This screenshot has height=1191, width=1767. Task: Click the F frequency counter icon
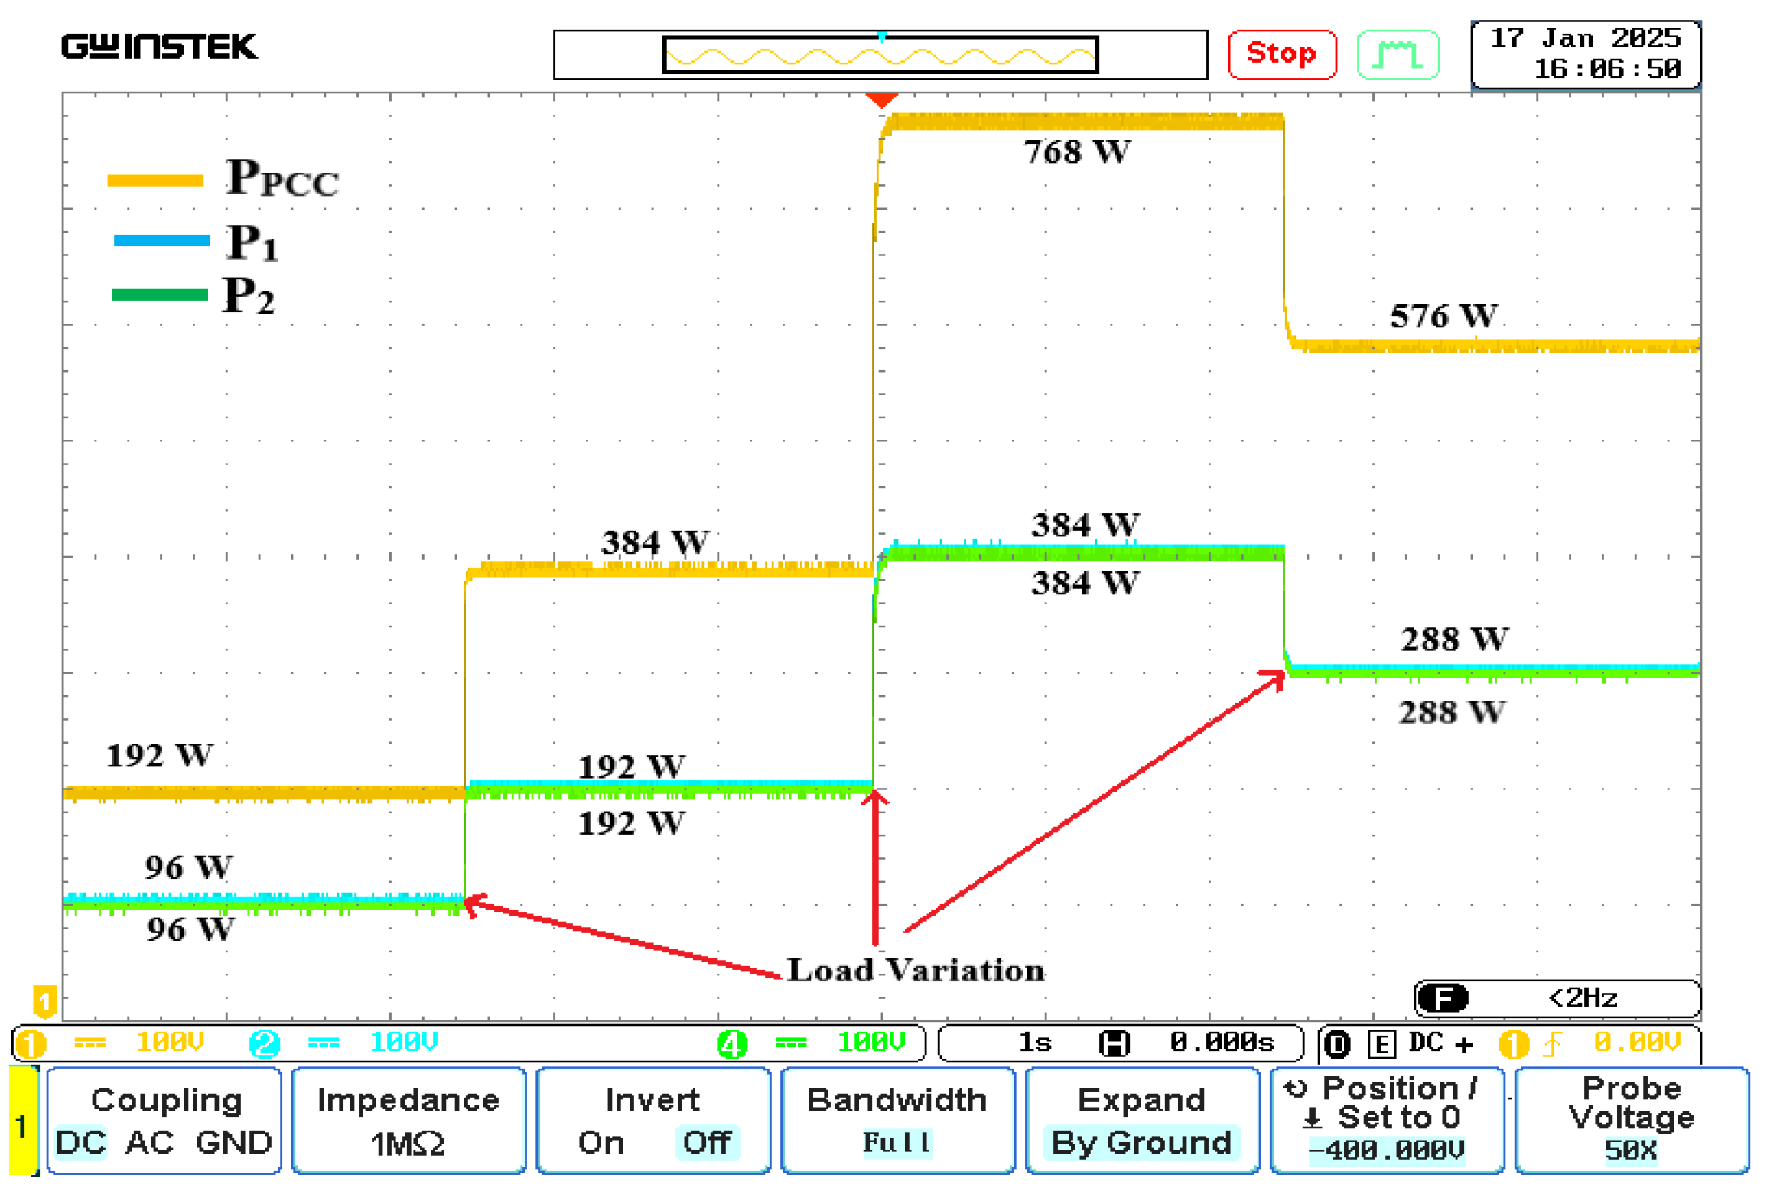1442,997
